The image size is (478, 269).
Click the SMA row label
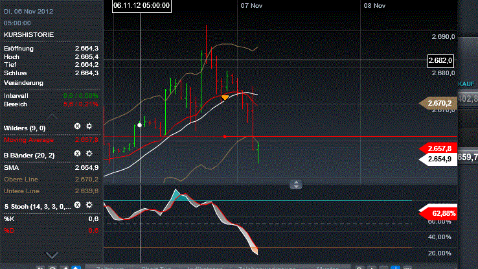point(11,167)
